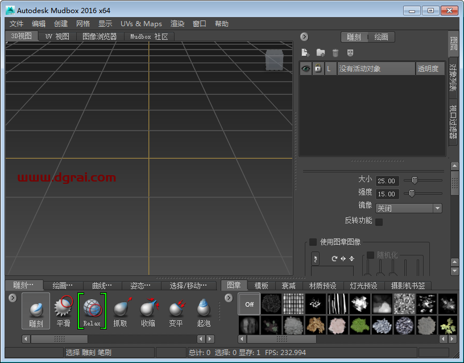464x363 pixels.
Task: Select the 雕刻 (Sculpt) brush tool
Action: (x=35, y=310)
